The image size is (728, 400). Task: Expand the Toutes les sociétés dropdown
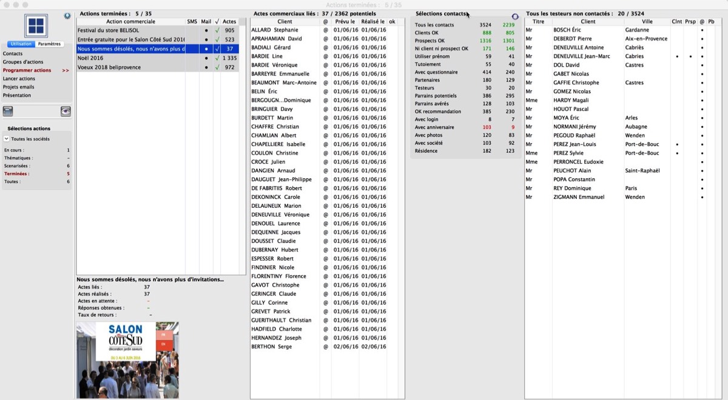click(x=7, y=139)
